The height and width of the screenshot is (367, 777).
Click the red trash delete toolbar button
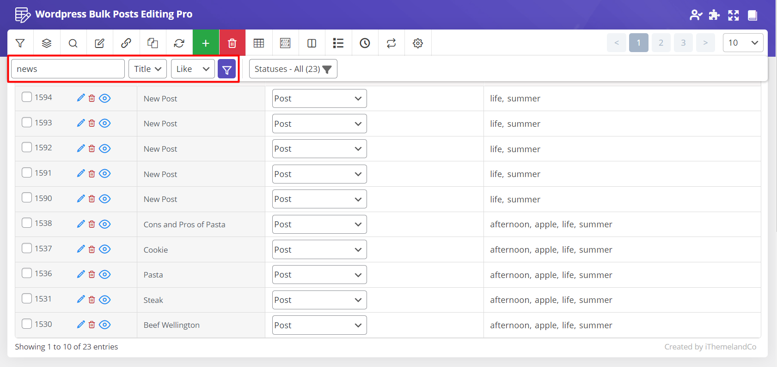232,43
